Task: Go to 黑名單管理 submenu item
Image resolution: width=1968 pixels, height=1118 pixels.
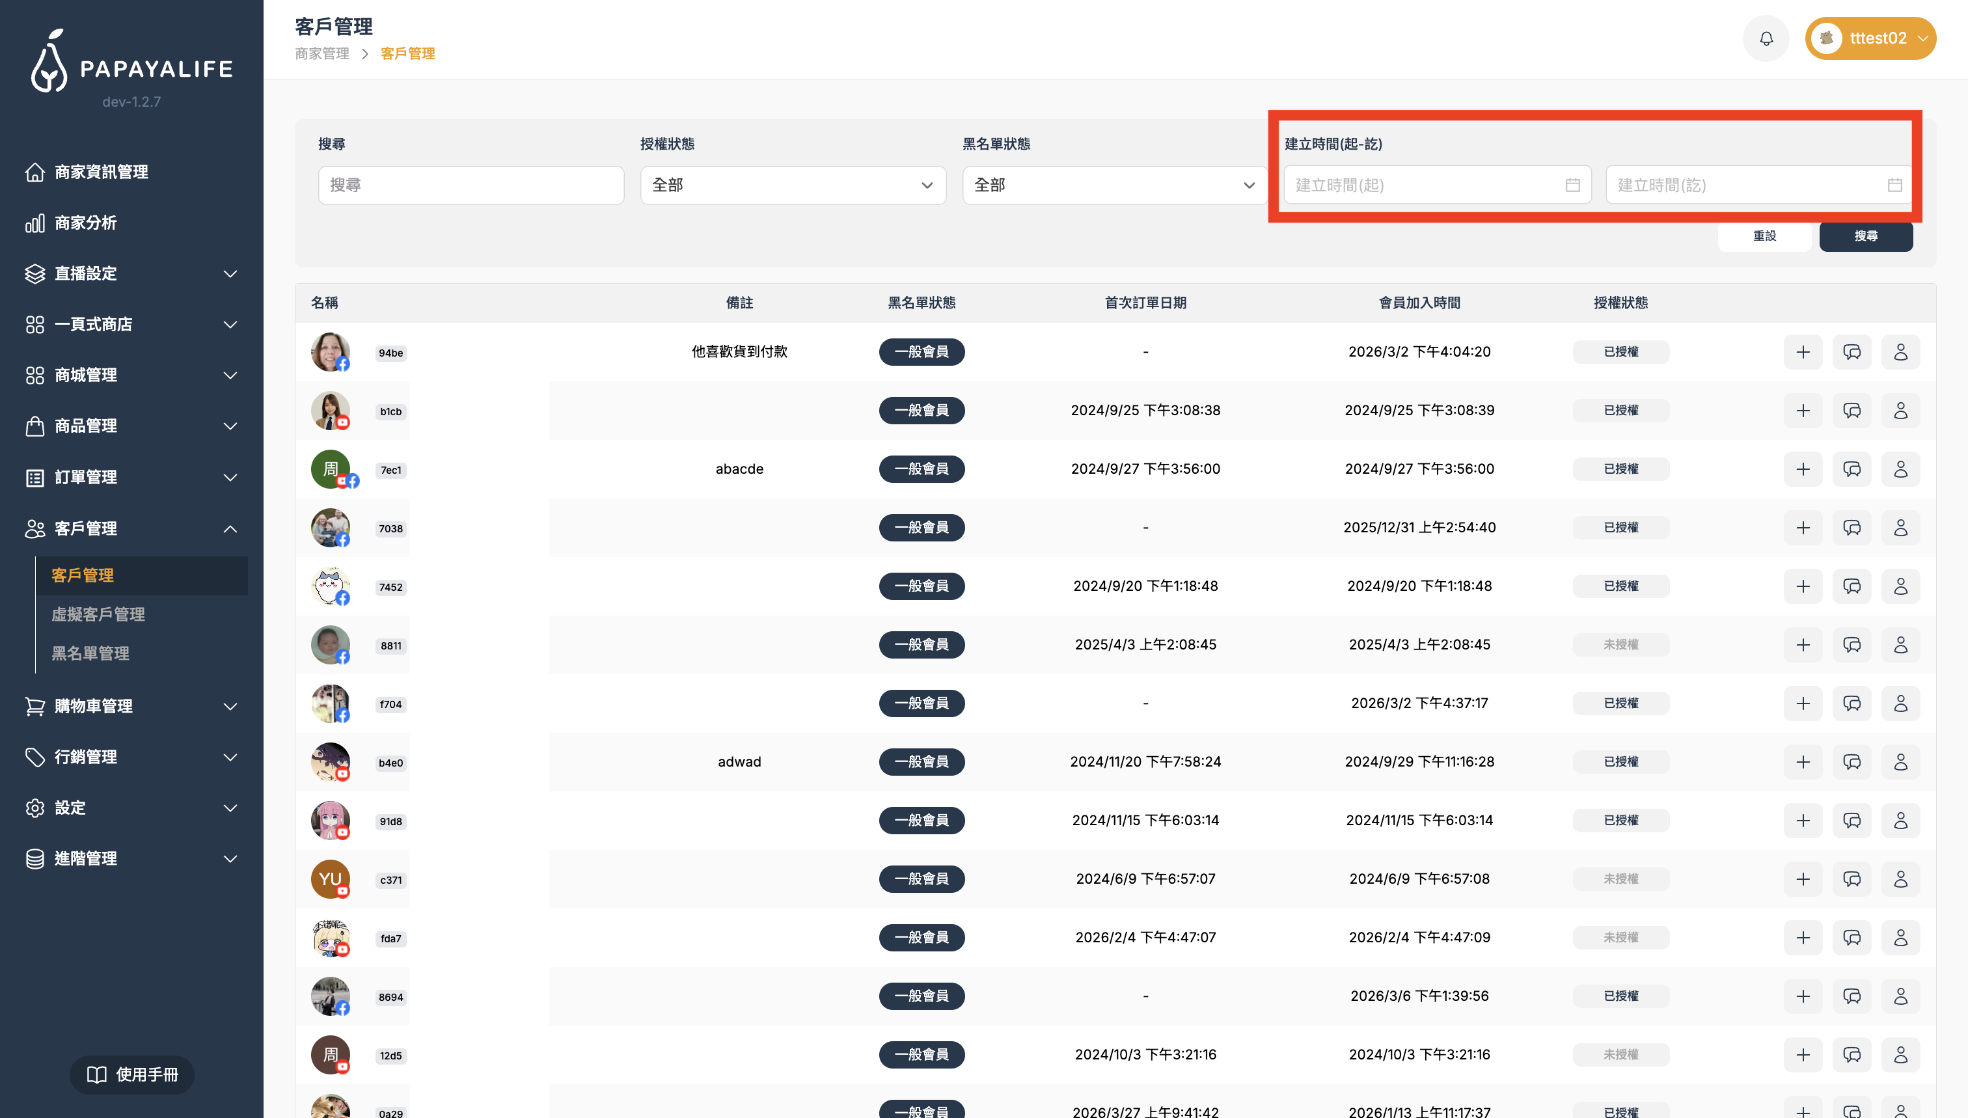Action: pos(90,653)
